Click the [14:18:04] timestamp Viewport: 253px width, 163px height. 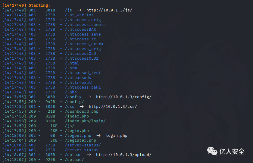(x=14, y=140)
